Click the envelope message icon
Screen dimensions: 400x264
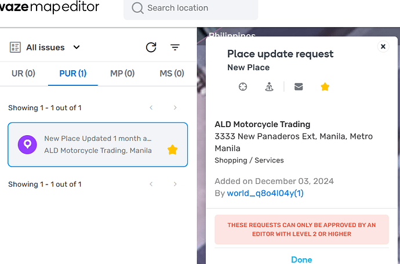coord(299,87)
